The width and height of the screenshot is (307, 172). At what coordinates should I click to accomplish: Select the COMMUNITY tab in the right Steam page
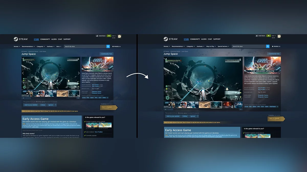coord(195,39)
